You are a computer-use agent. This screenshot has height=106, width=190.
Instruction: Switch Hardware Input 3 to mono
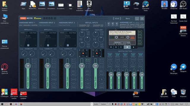pyautogui.click(x=74, y=79)
